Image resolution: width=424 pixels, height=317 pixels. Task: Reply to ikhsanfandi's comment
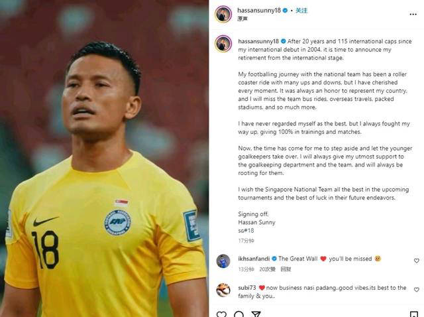(286, 269)
